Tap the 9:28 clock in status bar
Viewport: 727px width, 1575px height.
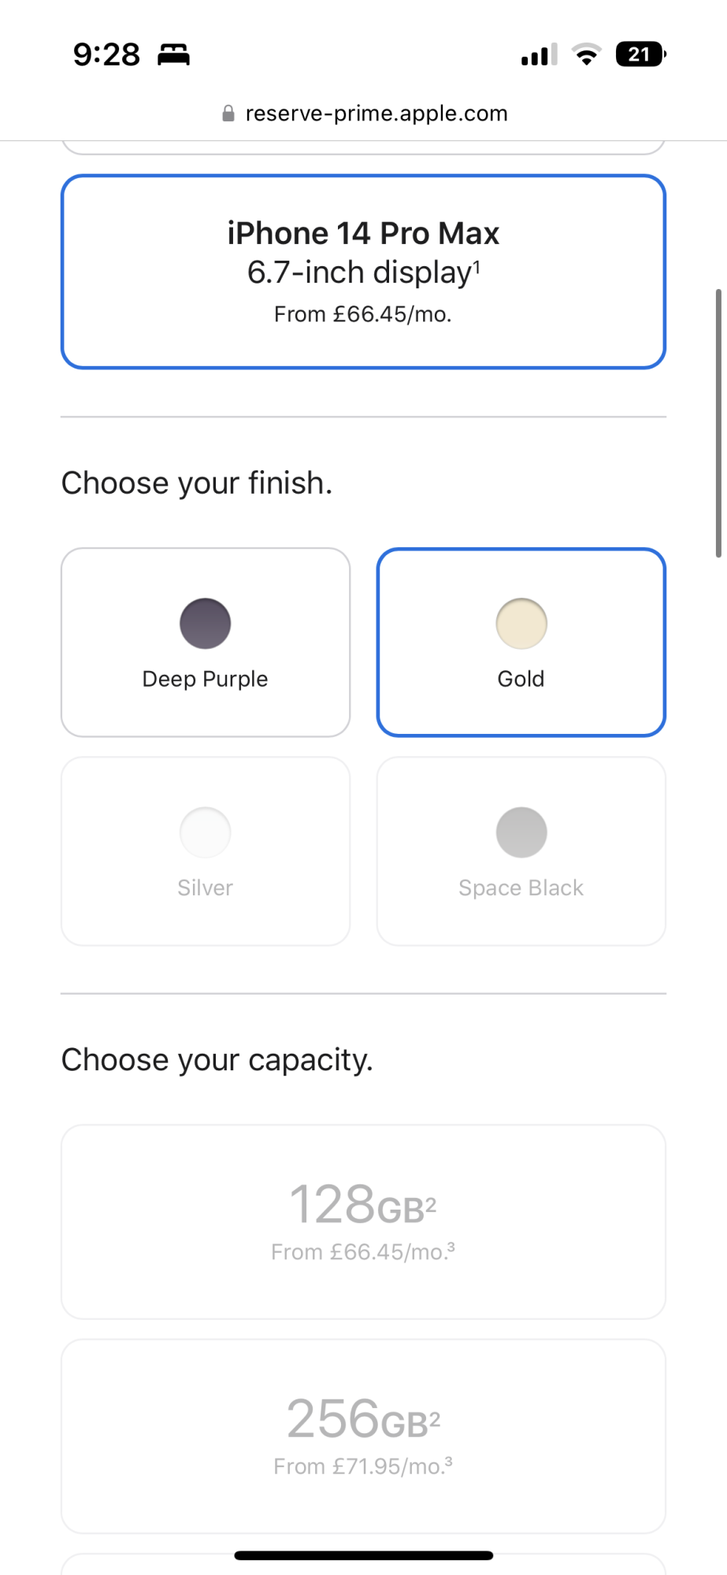tap(106, 54)
